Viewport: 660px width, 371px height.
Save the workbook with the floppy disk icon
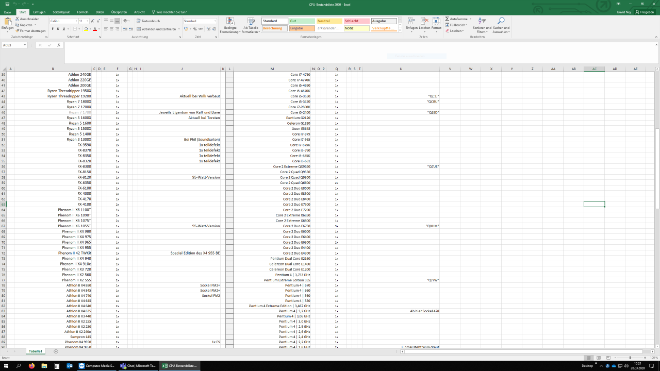point(7,4)
